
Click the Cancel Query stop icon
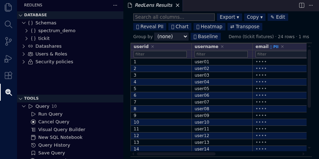coord(33,122)
